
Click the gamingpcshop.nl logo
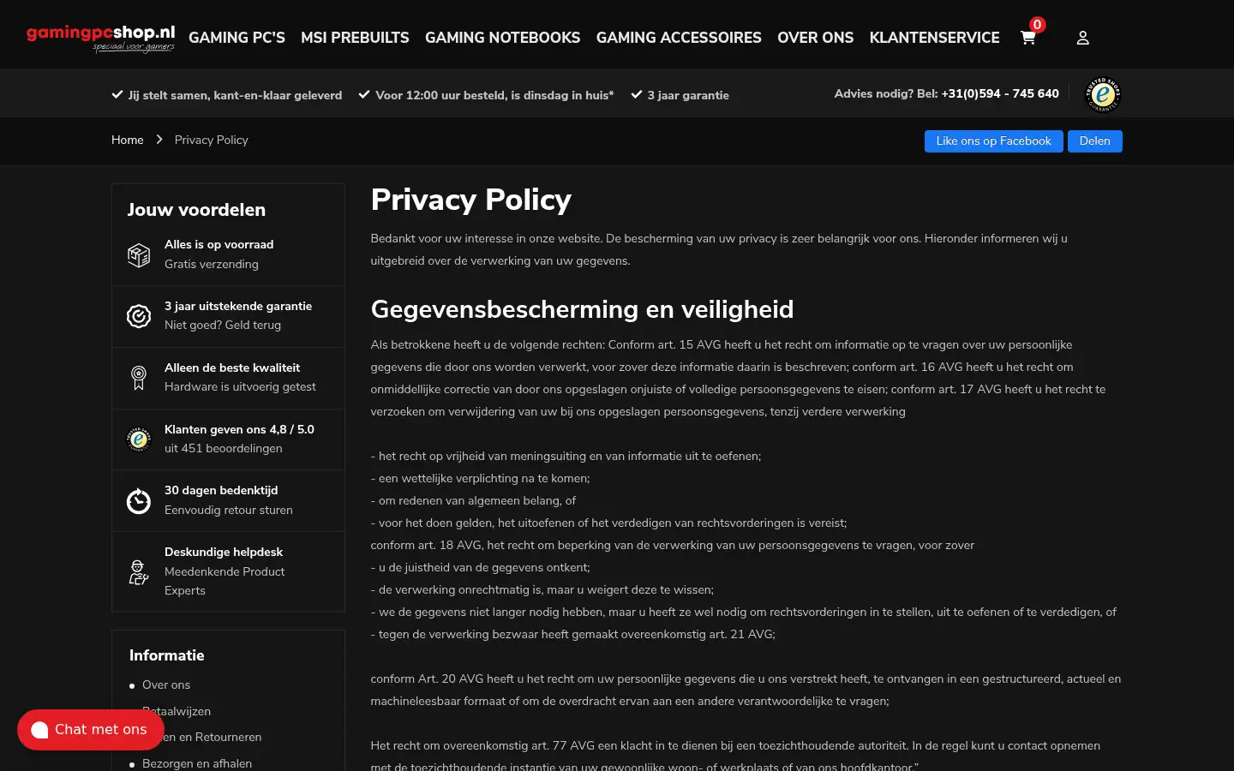(x=100, y=37)
